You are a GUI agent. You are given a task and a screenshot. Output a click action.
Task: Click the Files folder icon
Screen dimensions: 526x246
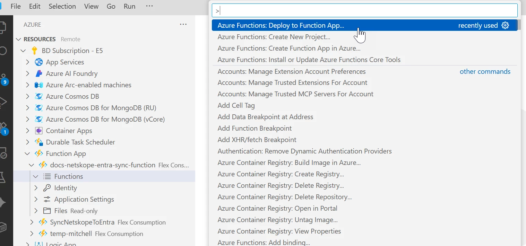(47, 211)
